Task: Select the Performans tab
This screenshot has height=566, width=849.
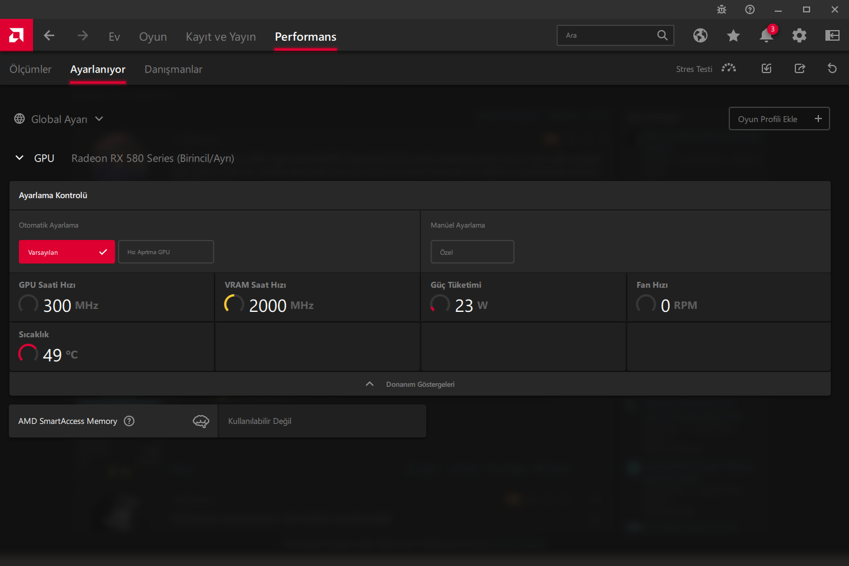Action: coord(305,37)
